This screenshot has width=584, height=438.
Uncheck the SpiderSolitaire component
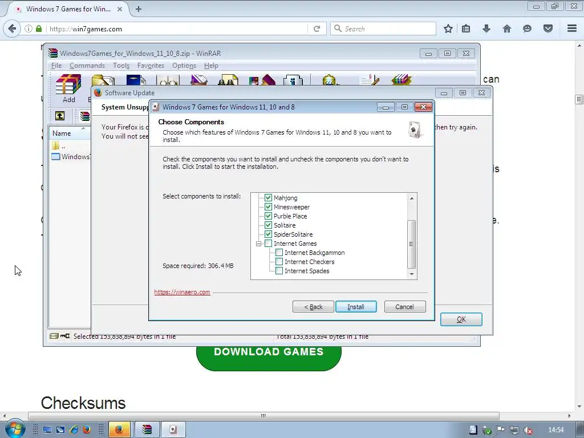pos(268,234)
